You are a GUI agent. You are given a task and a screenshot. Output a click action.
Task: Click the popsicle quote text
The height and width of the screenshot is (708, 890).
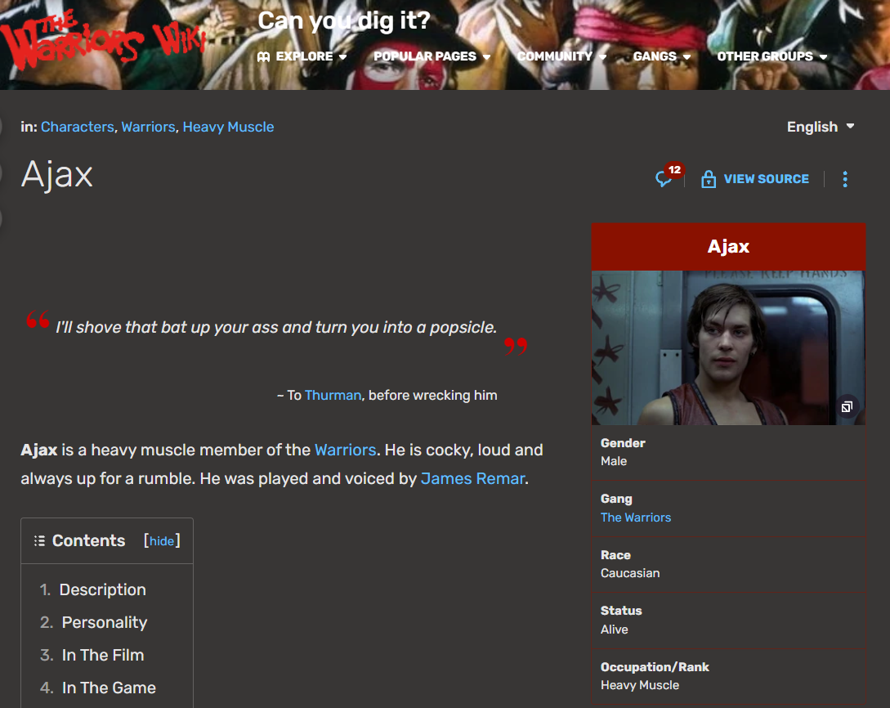(x=276, y=327)
